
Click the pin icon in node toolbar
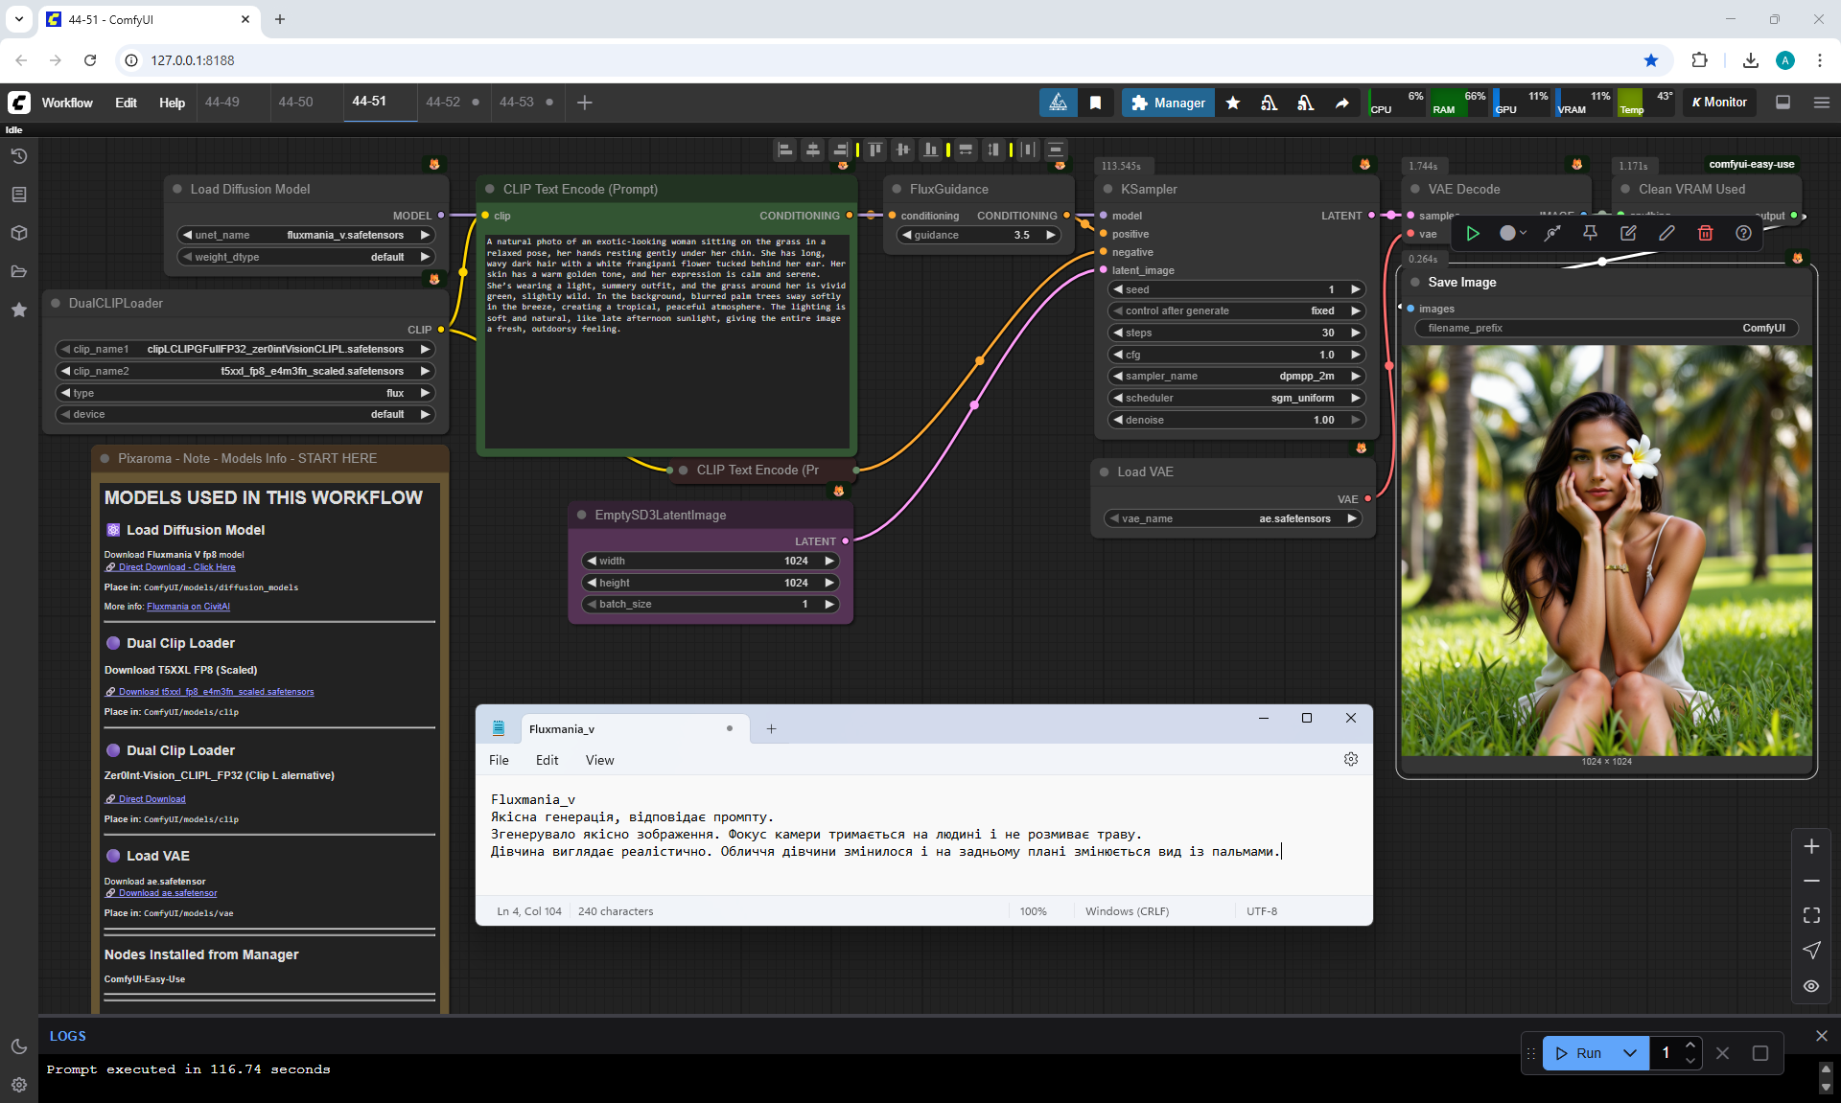point(1590,233)
